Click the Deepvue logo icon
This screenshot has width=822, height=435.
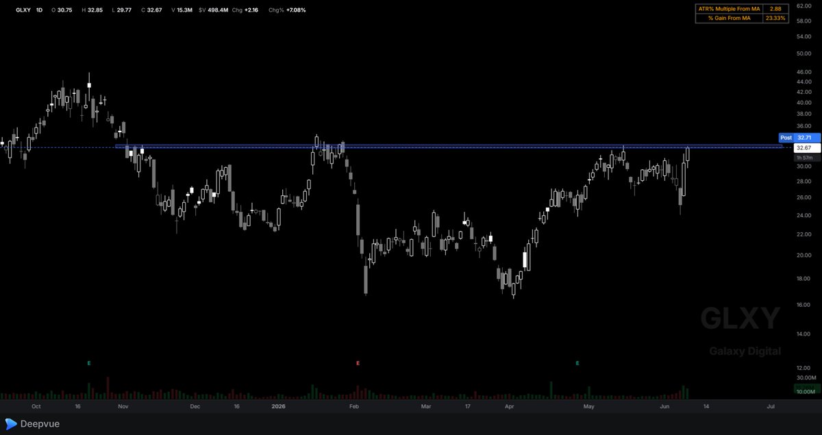point(12,423)
